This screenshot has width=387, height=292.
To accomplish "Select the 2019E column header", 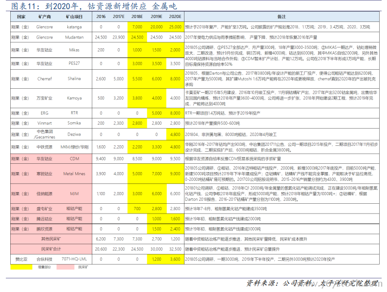I will click(x=157, y=17).
